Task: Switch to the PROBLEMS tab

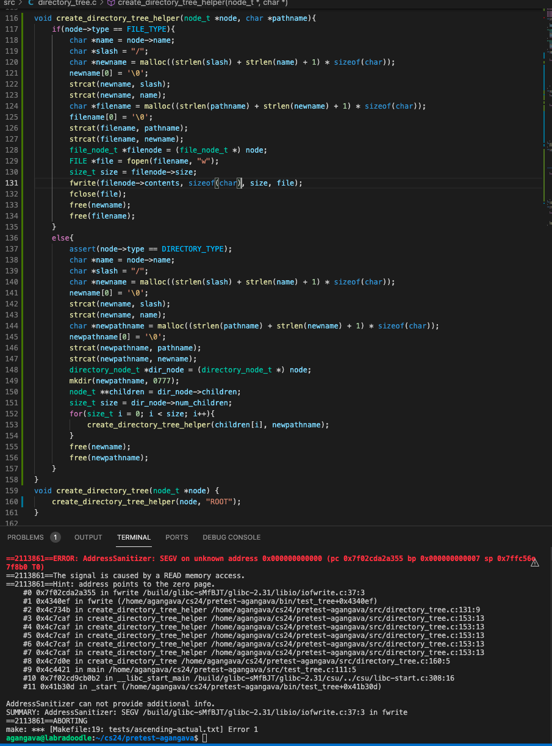Action: tap(26, 537)
